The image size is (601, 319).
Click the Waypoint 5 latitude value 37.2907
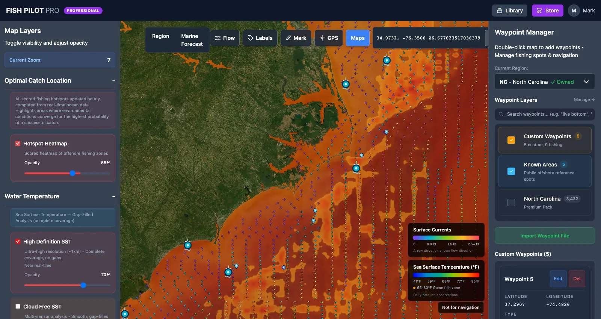point(515,304)
